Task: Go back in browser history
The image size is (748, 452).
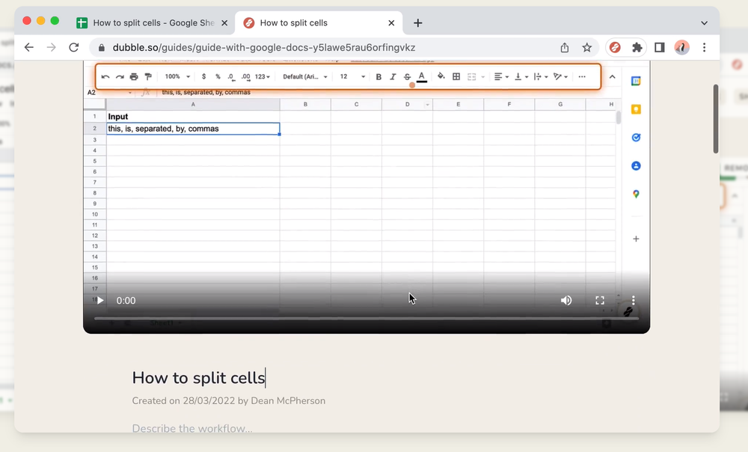Action: [x=29, y=47]
